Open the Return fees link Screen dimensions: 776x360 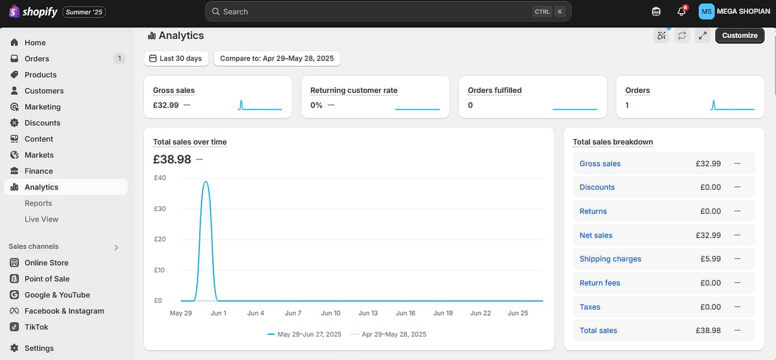coord(600,283)
